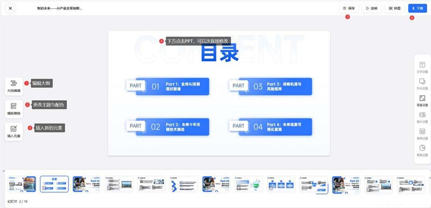Click the presentation title 智启未来 at top
Viewport: 431px width, 208px height.
(x=60, y=8)
